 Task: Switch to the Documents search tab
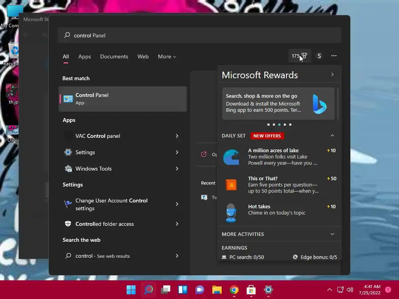tap(114, 56)
